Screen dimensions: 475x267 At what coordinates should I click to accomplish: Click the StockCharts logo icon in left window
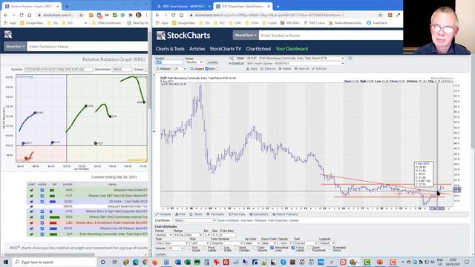coord(8,35)
